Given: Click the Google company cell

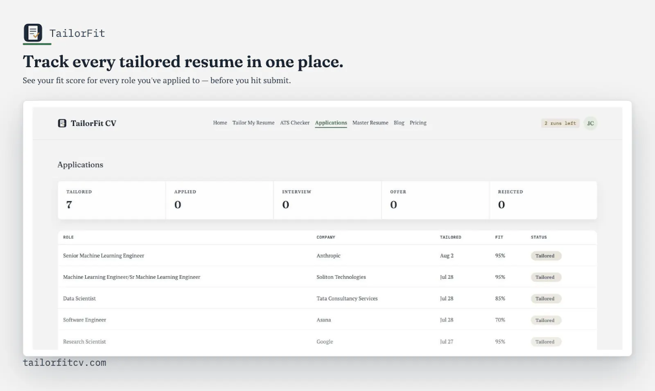Looking at the screenshot, I should (x=325, y=342).
